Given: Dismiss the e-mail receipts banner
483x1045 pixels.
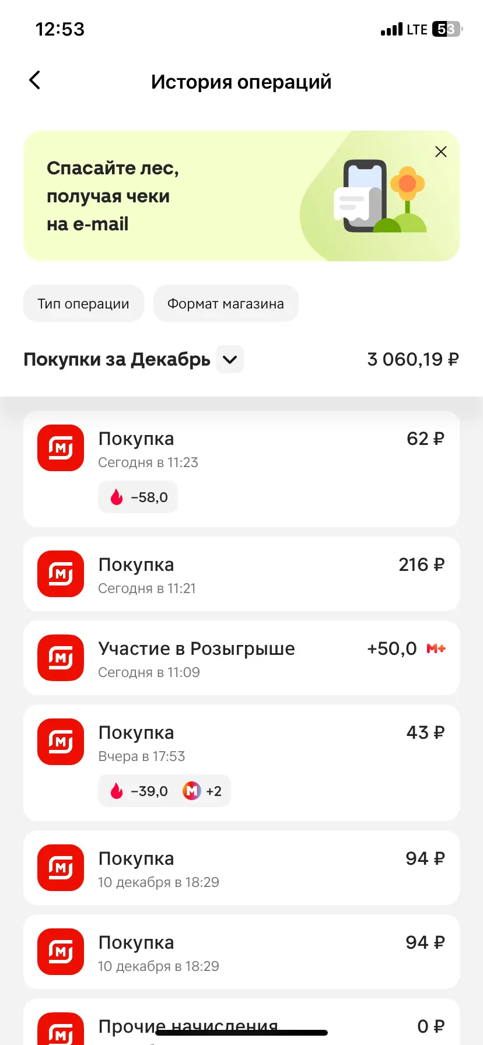Looking at the screenshot, I should coord(441,152).
